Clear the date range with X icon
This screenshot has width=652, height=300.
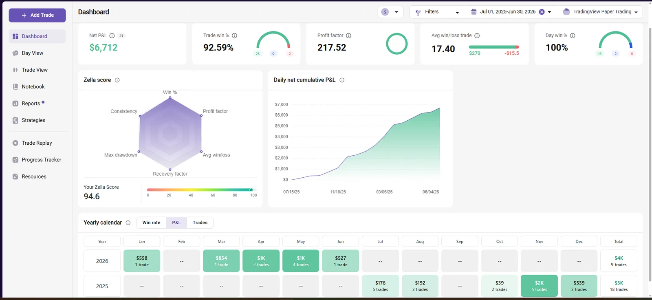542,12
